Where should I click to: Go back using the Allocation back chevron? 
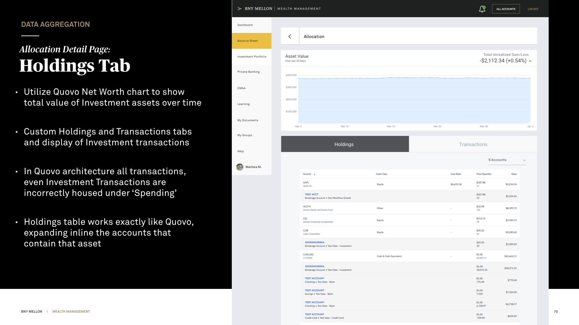290,36
